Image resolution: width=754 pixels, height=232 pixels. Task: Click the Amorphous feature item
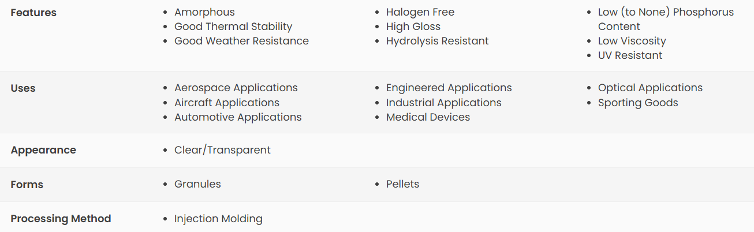(204, 12)
